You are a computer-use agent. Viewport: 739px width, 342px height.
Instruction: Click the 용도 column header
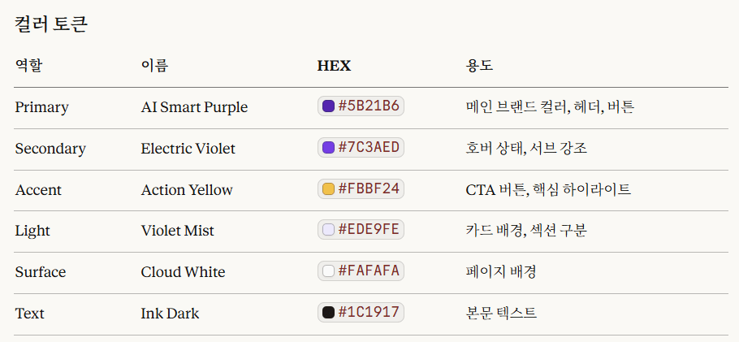click(x=479, y=66)
